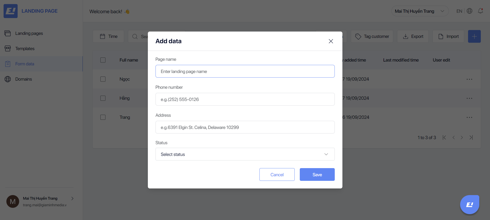Open Mai Thị Huyền Trang account dropdown

point(420,11)
